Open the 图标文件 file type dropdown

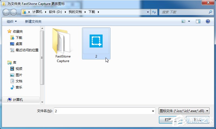(x=184, y=111)
